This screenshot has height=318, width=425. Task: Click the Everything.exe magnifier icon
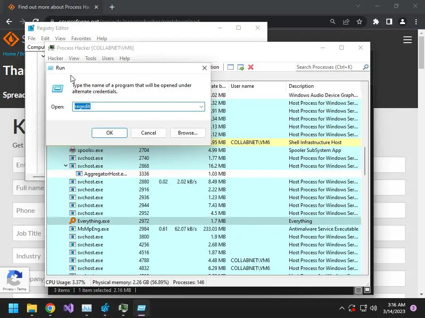[x=72, y=221]
